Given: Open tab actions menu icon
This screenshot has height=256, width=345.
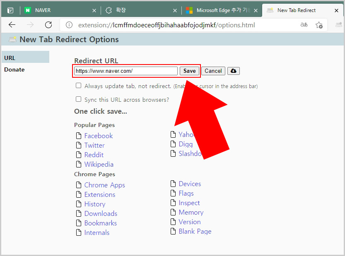Looking at the screenshot, I should [x=10, y=10].
